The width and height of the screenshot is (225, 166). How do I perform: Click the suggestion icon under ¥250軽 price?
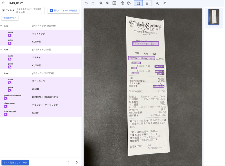10,91
